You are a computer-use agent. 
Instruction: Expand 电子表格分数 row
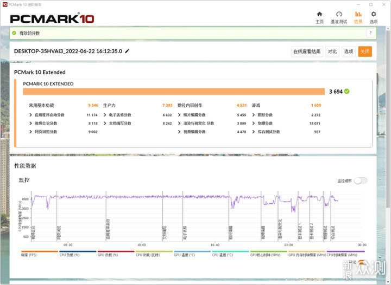(x=105, y=115)
